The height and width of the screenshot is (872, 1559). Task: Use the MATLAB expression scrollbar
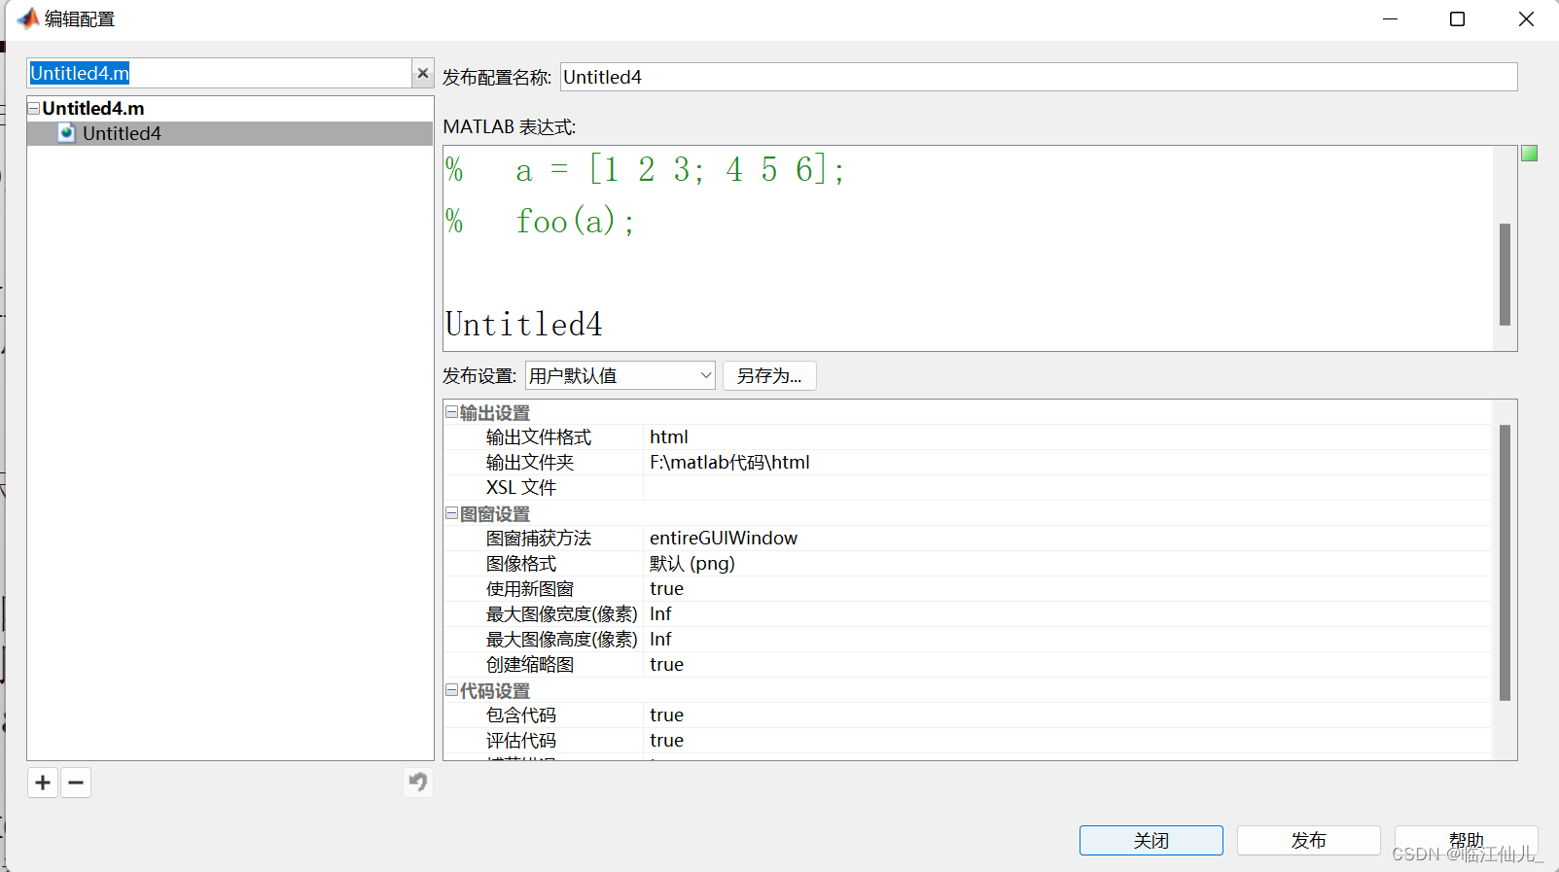(1505, 274)
